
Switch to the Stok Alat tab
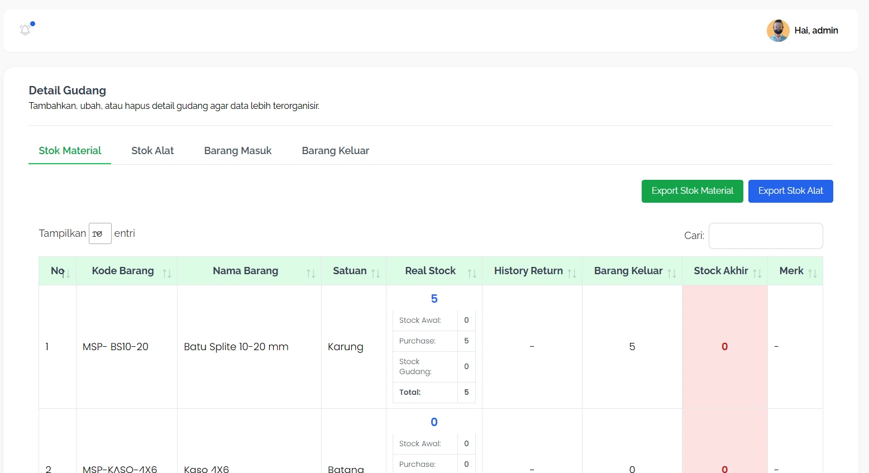[152, 151]
